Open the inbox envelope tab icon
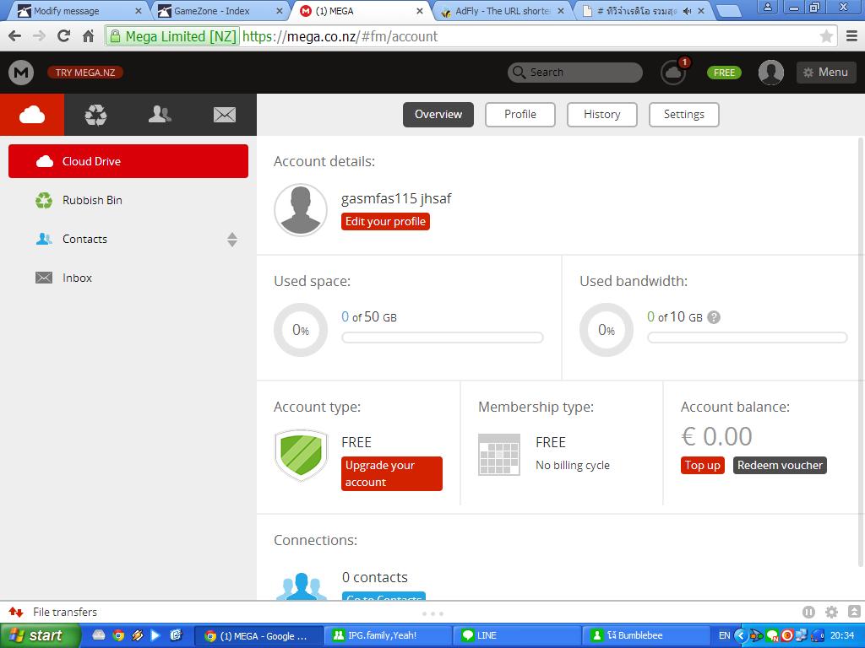Viewport: 865px width, 648px height. coord(225,115)
